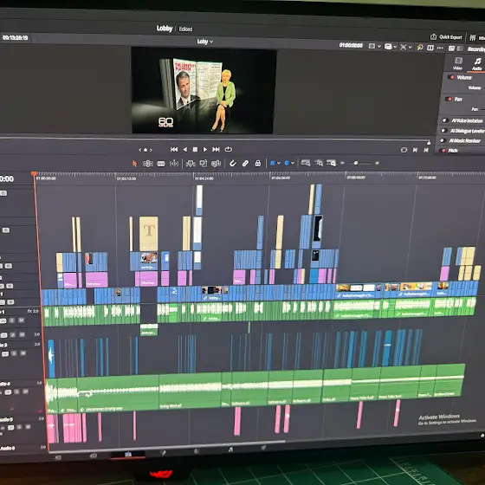Toggle the Pitch section switch
Viewport: 485px width, 485px height.
pos(443,151)
